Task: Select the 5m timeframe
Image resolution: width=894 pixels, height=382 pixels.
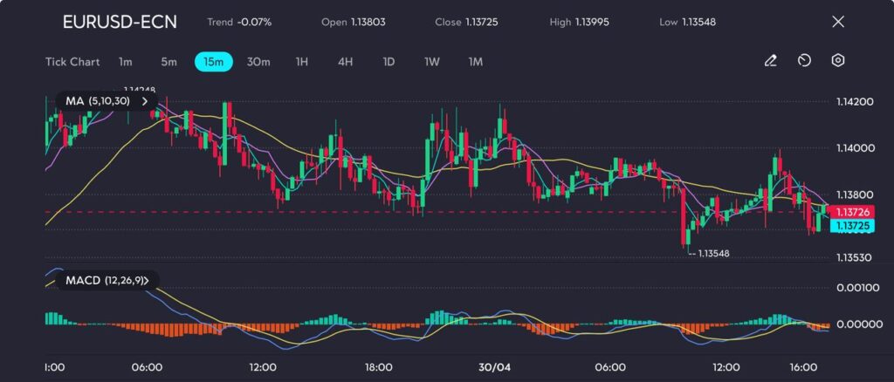Action: [x=168, y=62]
